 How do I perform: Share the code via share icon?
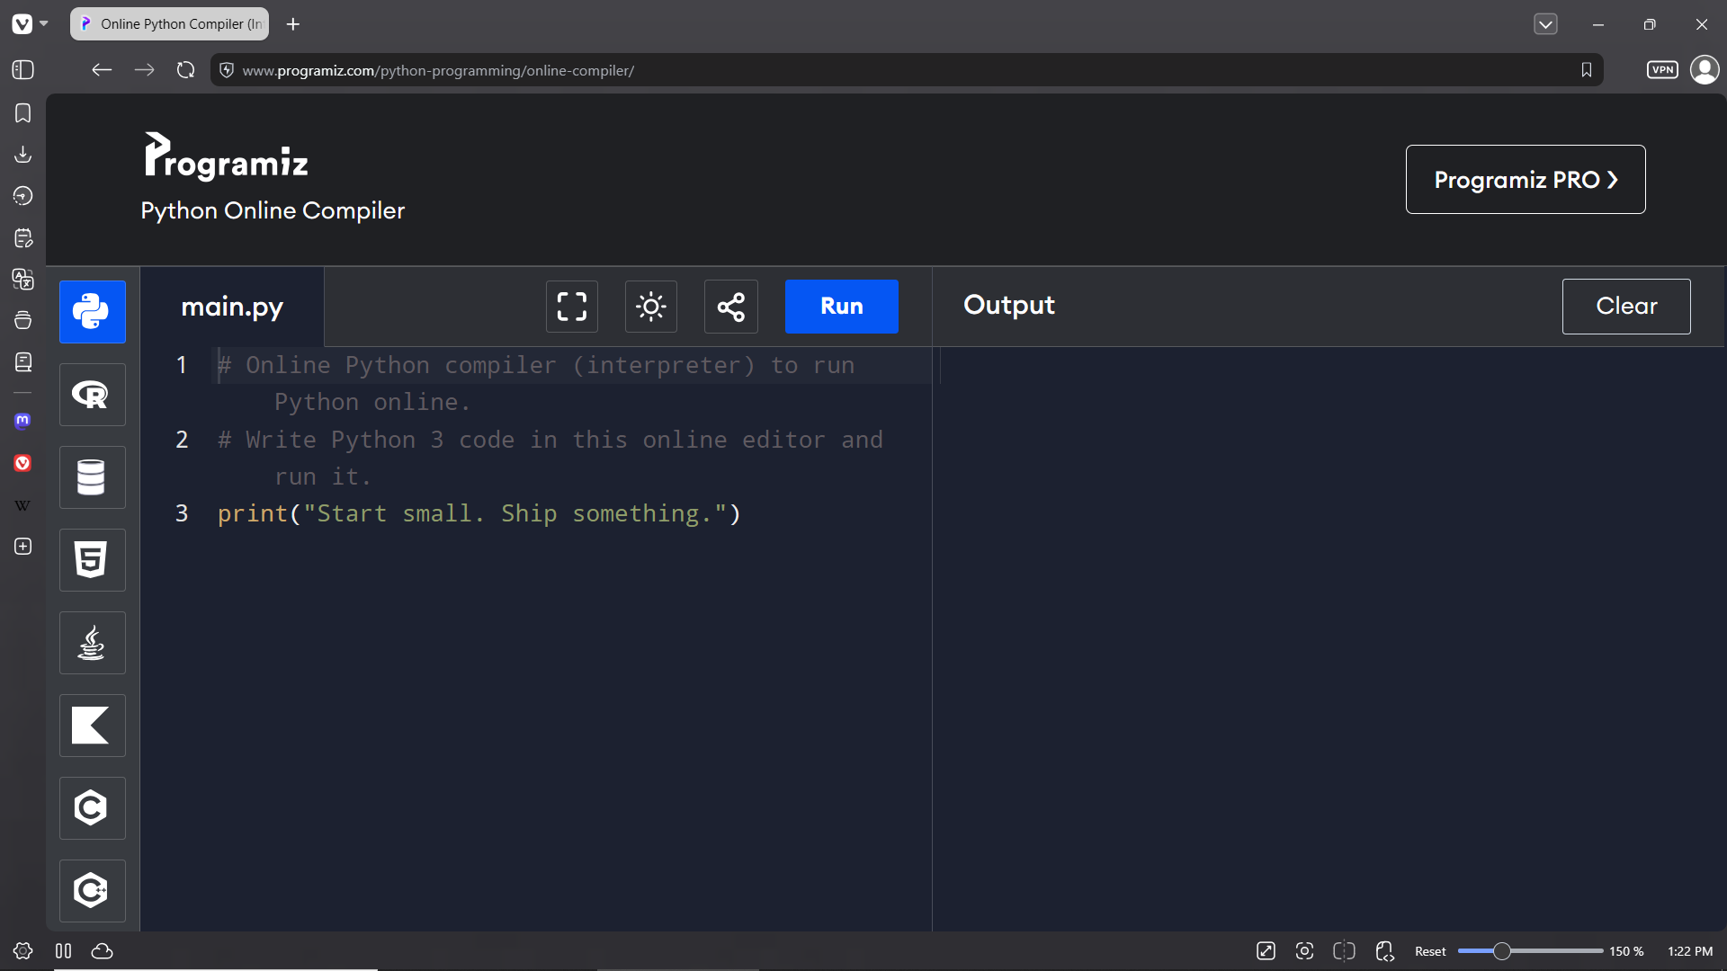coord(730,307)
